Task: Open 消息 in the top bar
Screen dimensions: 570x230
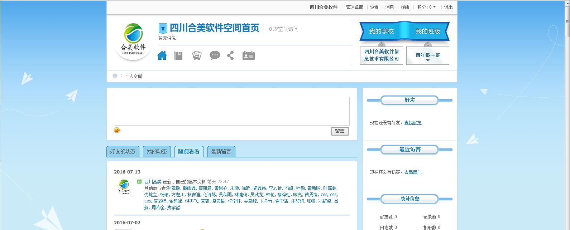Action: point(389,7)
